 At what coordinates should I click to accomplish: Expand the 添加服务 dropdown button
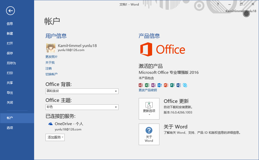(55, 137)
